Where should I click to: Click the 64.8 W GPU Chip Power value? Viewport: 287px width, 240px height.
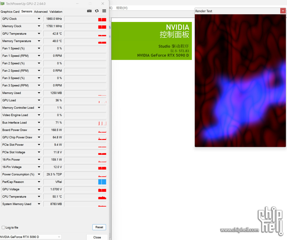tap(53, 137)
